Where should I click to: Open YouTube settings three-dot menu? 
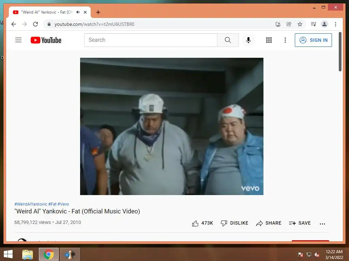click(285, 40)
